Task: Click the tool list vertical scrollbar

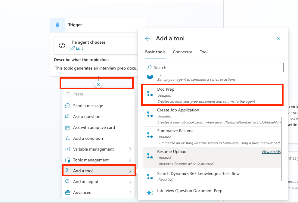Action: tap(282, 149)
